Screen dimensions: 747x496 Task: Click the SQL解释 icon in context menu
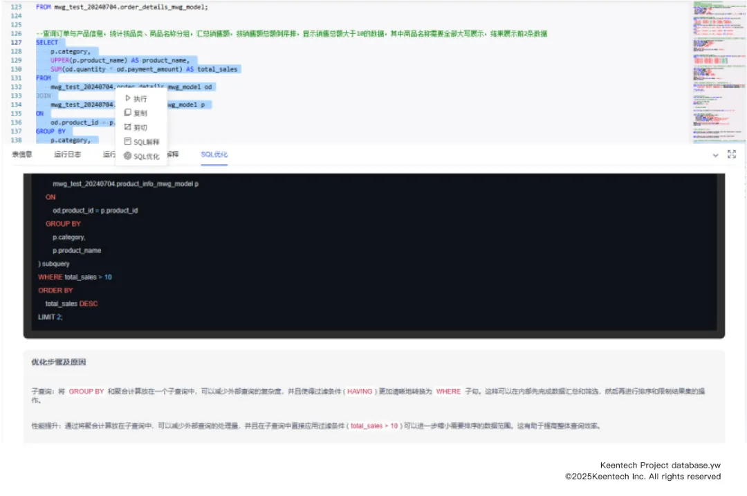127,142
